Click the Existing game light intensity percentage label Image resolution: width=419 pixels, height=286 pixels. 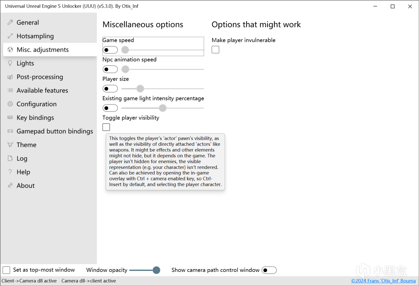tap(153, 98)
